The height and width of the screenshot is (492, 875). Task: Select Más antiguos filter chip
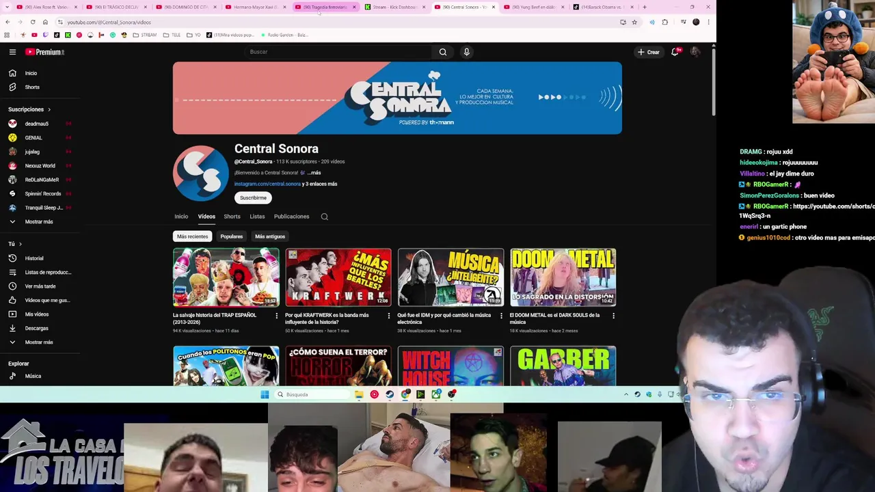270,236
